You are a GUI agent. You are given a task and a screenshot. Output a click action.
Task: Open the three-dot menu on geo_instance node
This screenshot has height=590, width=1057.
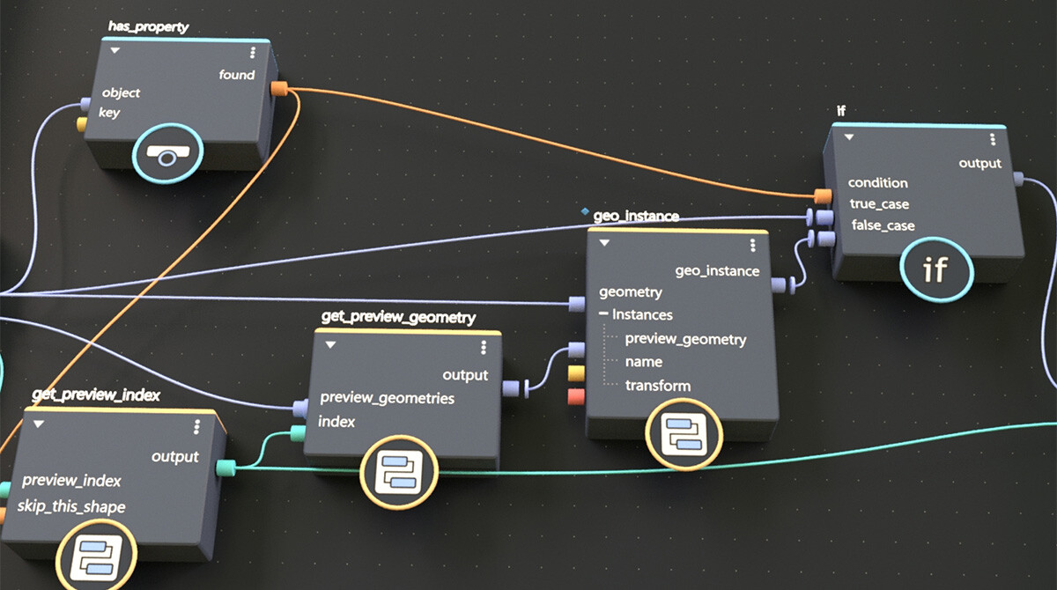753,246
